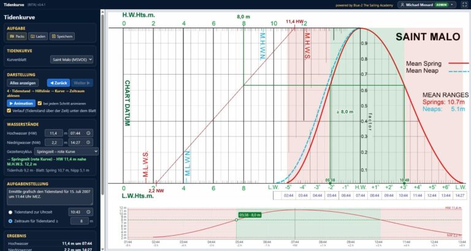471x251 pixels.
Task: Toggle 'bei jedem Schritt animieren' checkbox
Action: tap(40, 103)
